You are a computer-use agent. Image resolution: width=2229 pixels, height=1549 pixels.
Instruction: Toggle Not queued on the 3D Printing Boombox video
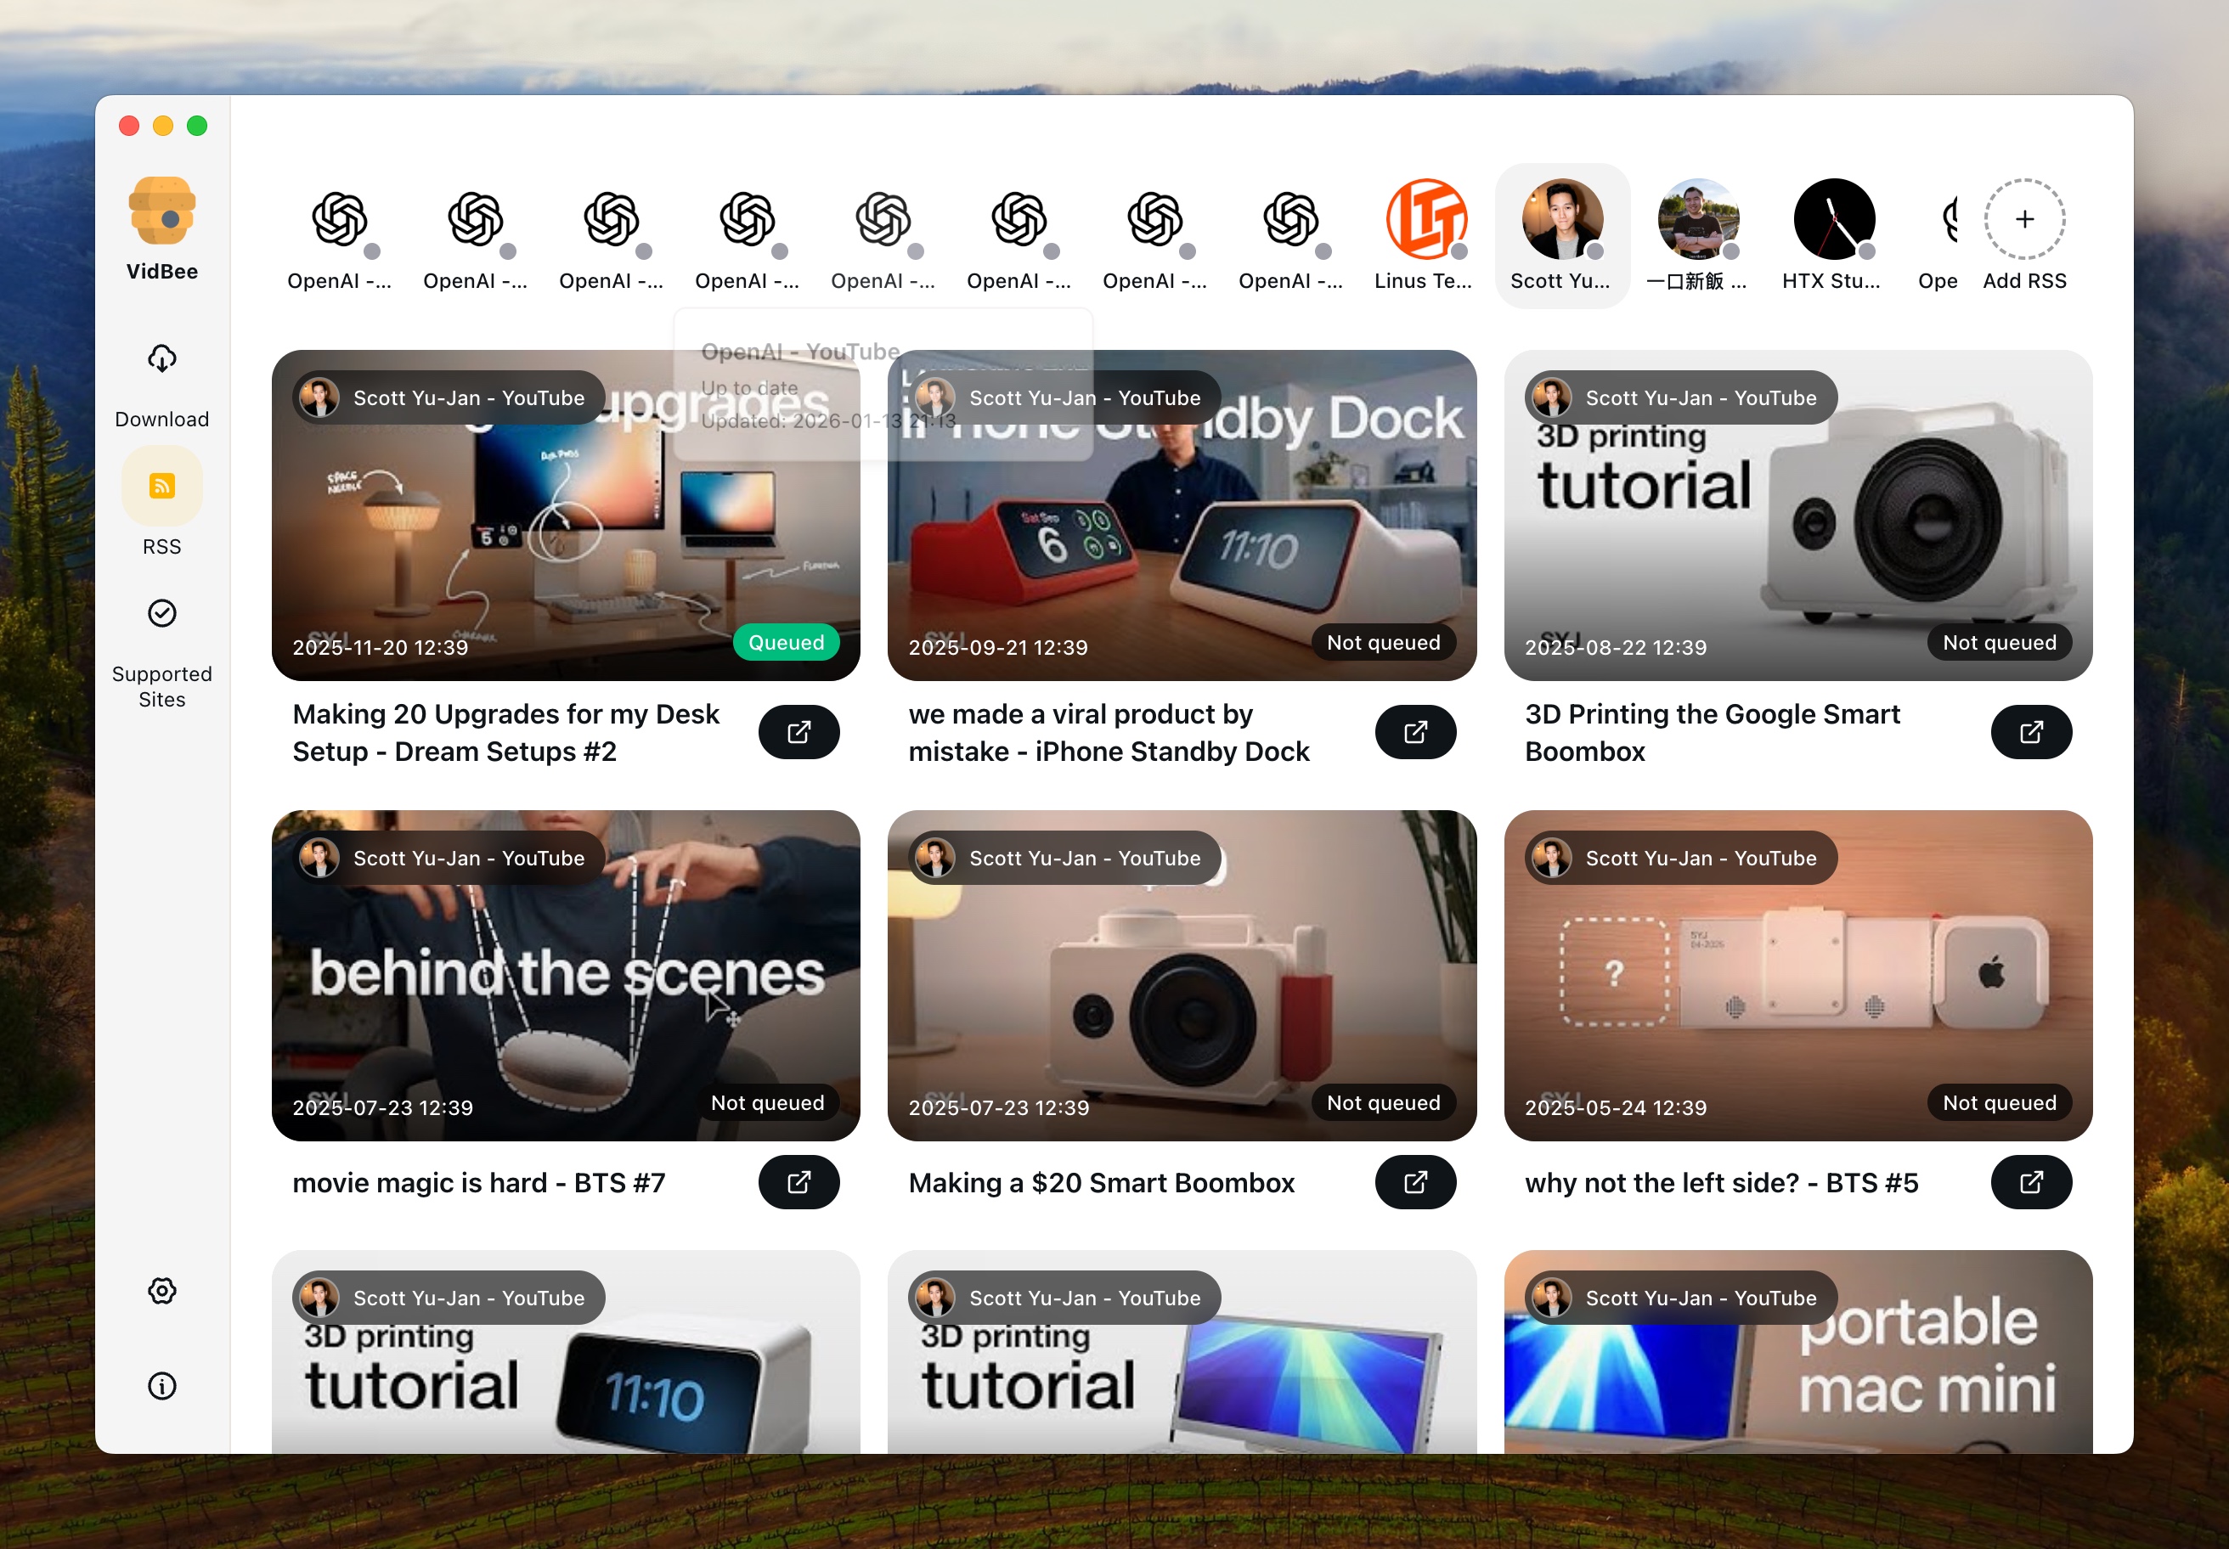tap(1999, 641)
